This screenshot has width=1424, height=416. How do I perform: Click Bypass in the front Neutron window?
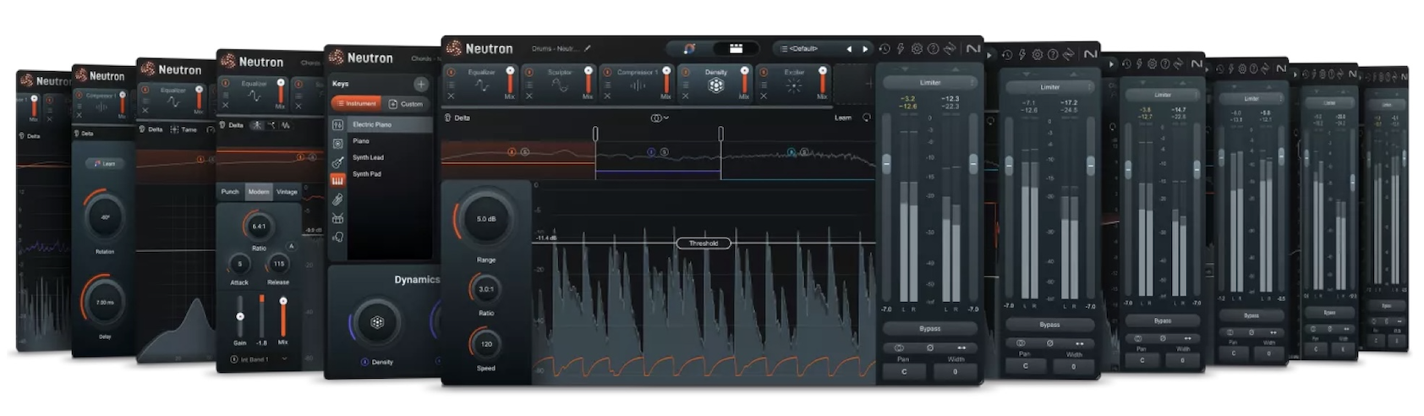click(929, 328)
